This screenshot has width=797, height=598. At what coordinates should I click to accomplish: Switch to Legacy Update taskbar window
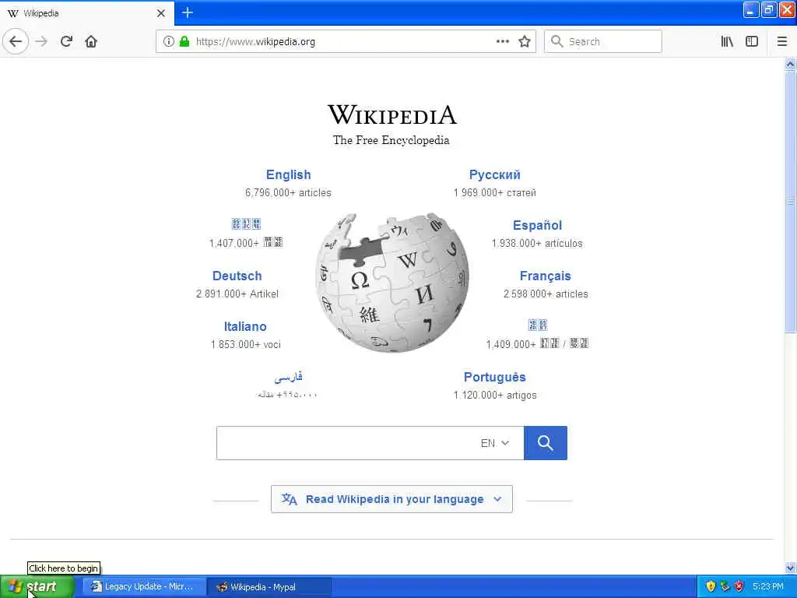[x=144, y=586]
